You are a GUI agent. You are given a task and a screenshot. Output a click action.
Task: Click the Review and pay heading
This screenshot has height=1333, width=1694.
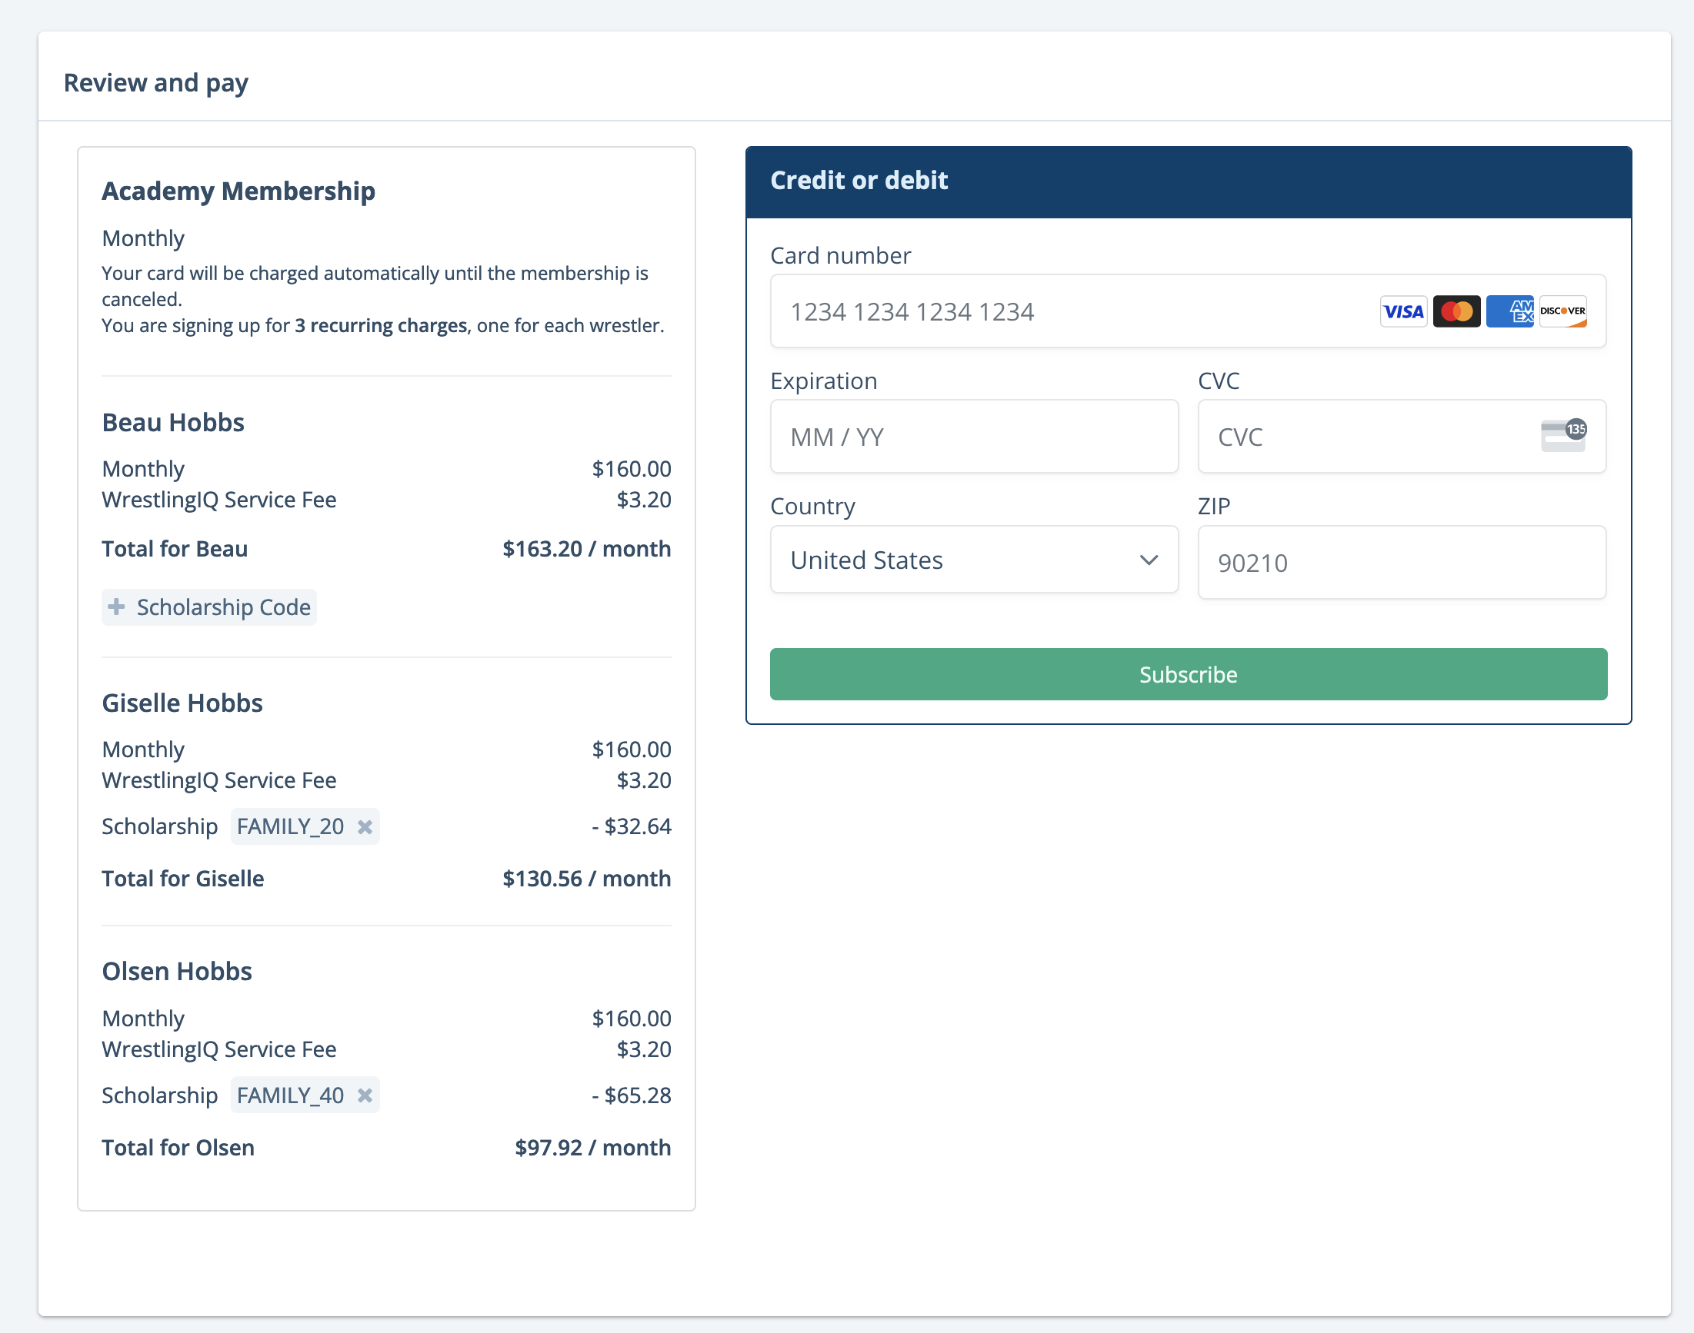pos(156,83)
